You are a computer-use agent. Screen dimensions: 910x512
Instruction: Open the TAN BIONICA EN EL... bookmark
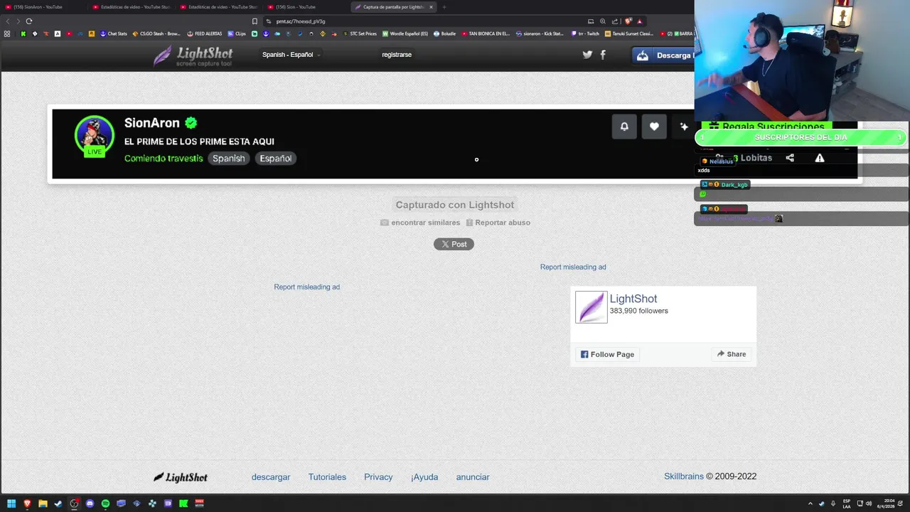[486, 33]
